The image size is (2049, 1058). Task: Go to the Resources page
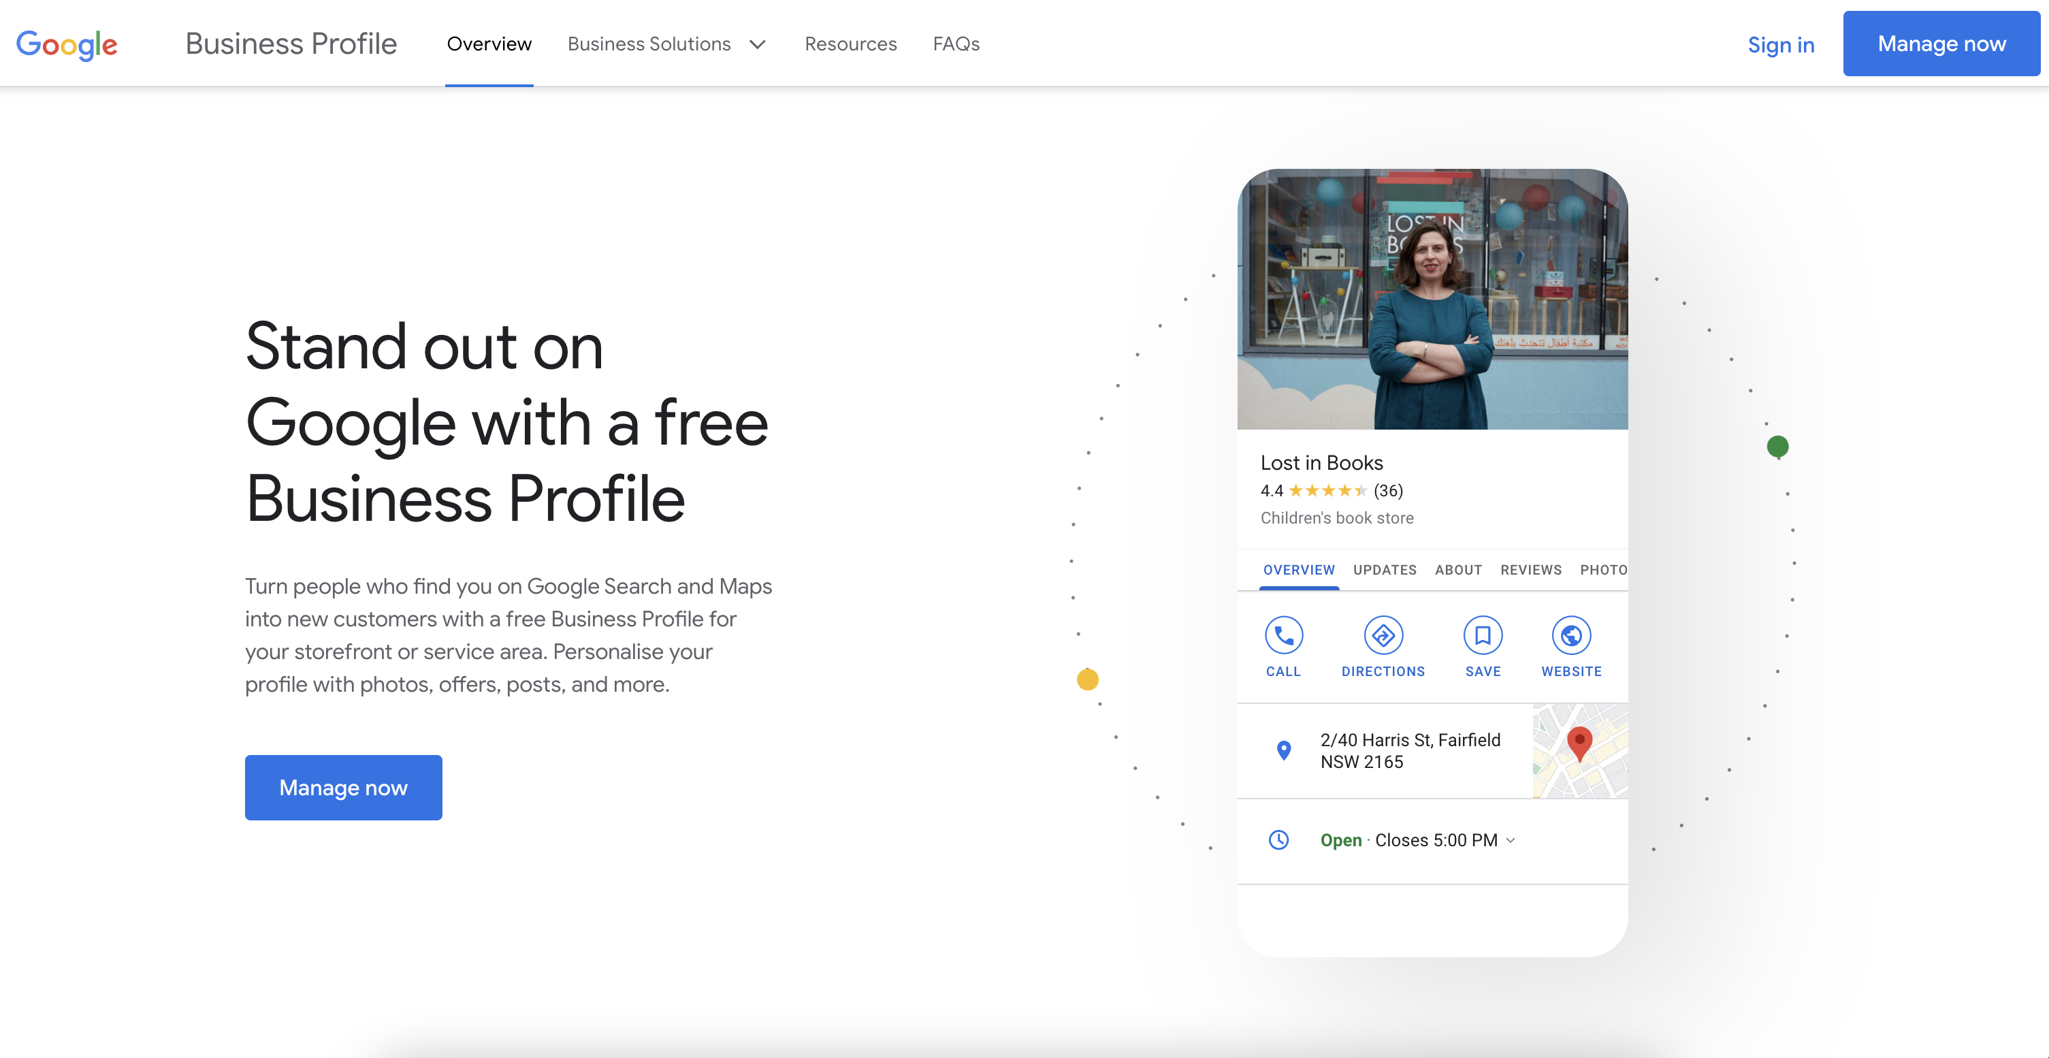850,44
